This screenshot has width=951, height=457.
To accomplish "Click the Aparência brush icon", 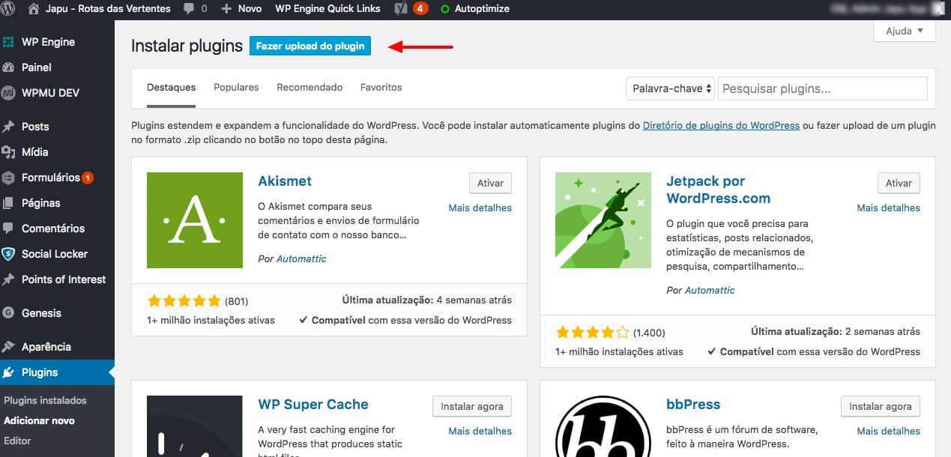I will point(9,347).
